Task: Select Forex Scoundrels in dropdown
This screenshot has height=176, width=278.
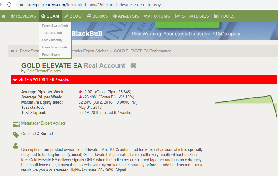Action: point(55,48)
